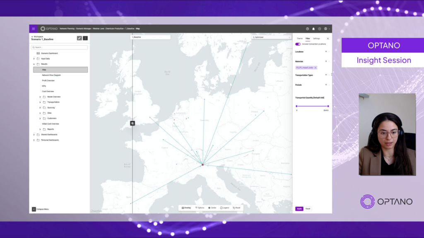Image resolution: width=424 pixels, height=238 pixels.
Task: Click the Reset filter button
Action: pyautogui.click(x=308, y=209)
